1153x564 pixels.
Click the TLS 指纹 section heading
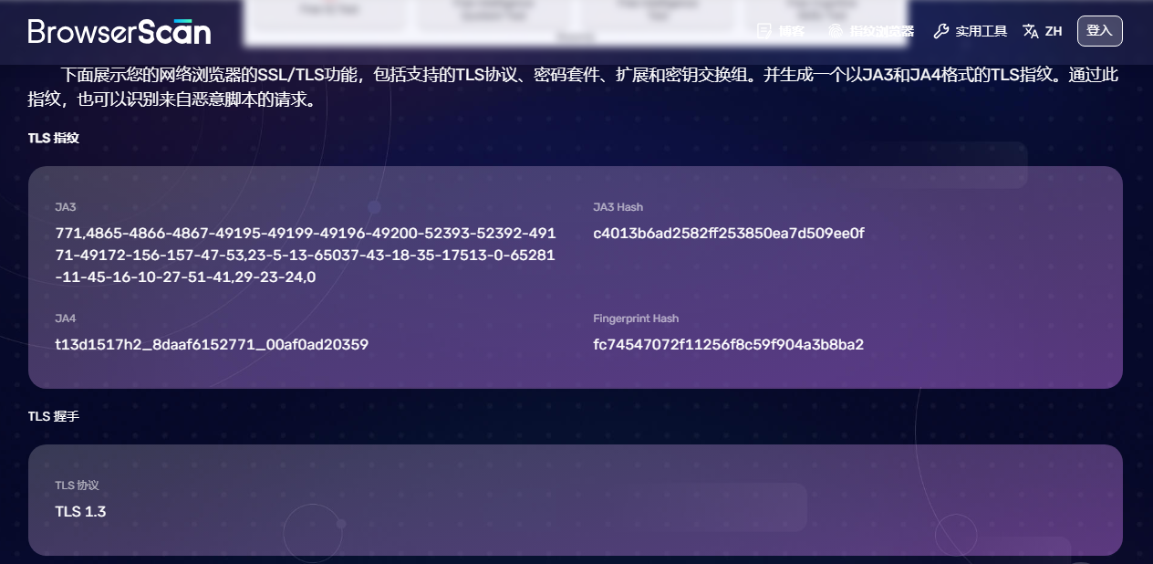tap(53, 138)
